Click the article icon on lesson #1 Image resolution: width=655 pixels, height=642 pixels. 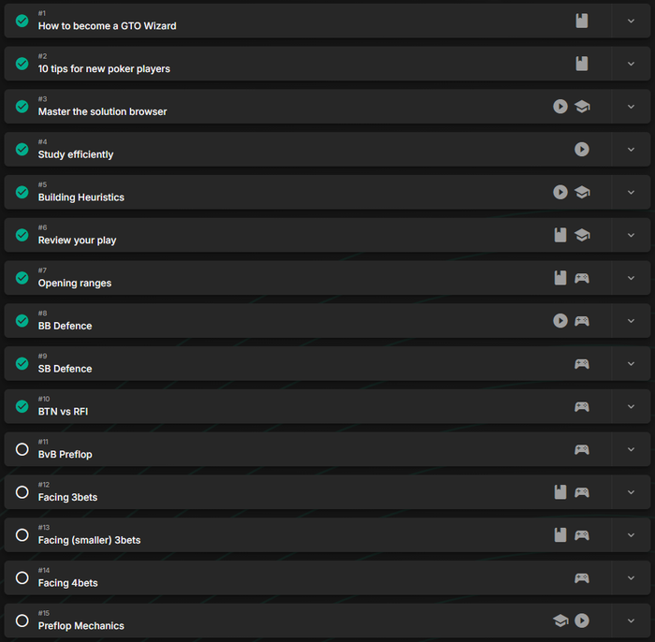[x=582, y=21]
